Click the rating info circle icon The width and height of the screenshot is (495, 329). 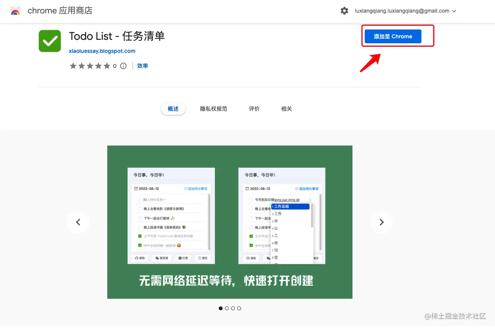pyautogui.click(x=123, y=66)
